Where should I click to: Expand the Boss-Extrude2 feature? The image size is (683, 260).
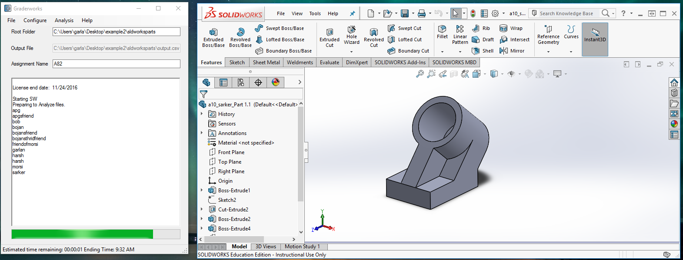tap(202, 219)
